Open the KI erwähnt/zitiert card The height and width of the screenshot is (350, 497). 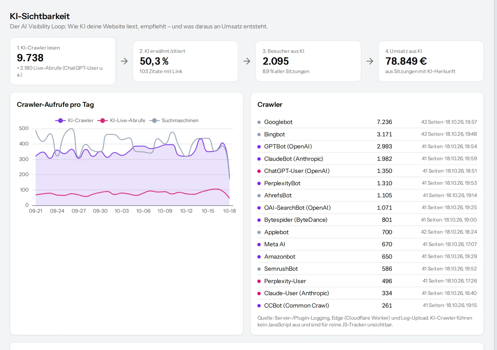pos(185,61)
